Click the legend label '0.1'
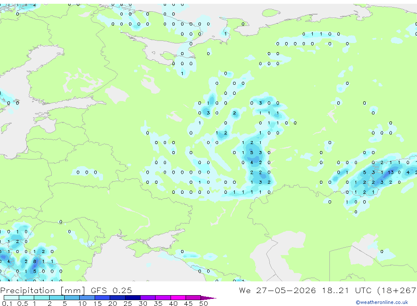Image resolution: width=417 pixels, height=306 pixels. (x=7, y=303)
